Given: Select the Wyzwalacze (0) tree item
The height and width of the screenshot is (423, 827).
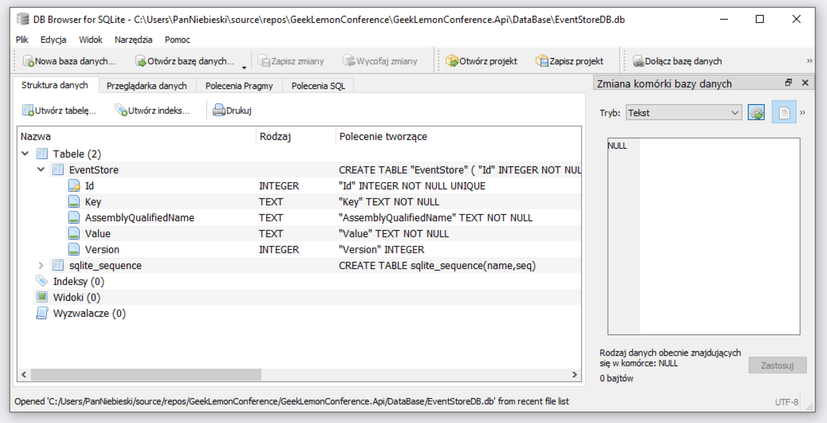Looking at the screenshot, I should 89,313.
